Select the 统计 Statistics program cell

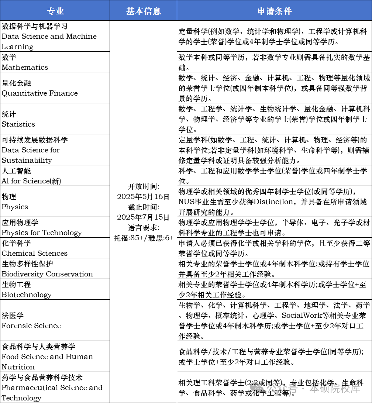(x=55, y=119)
